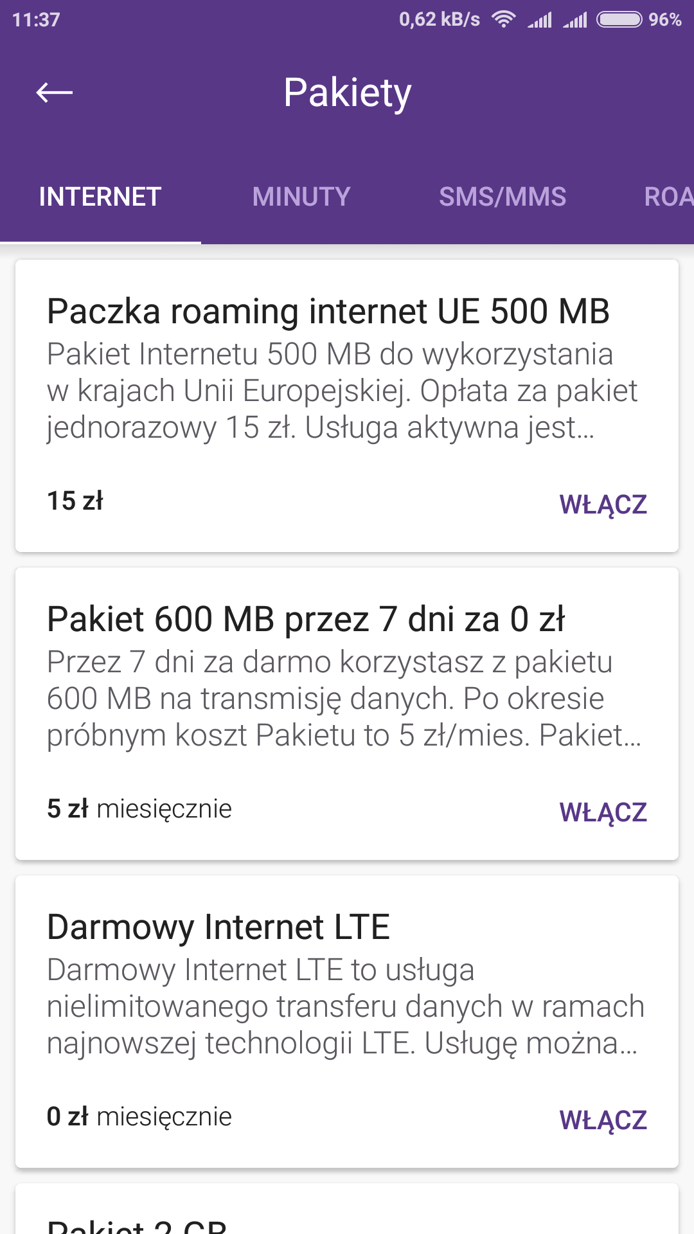Tap the Wi-Fi status icon
This screenshot has height=1234, width=694.
(x=503, y=19)
